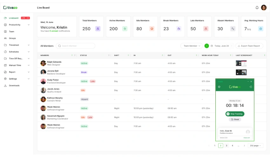This screenshot has width=270, height=157.
Task: Click the Active Members lightning icon
Action: pos(125,29)
